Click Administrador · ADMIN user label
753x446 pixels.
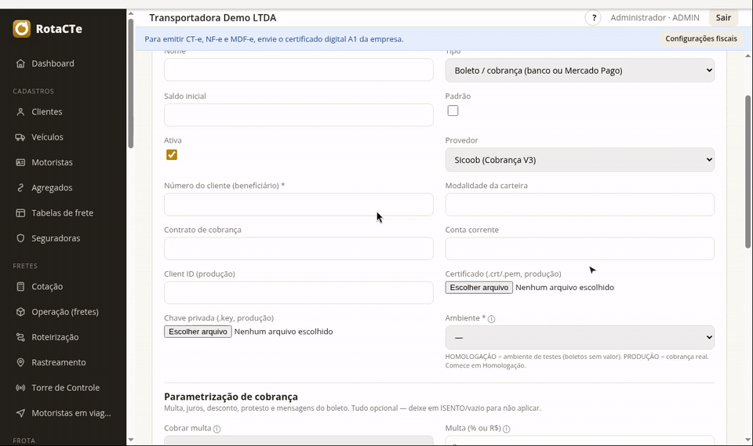point(654,18)
